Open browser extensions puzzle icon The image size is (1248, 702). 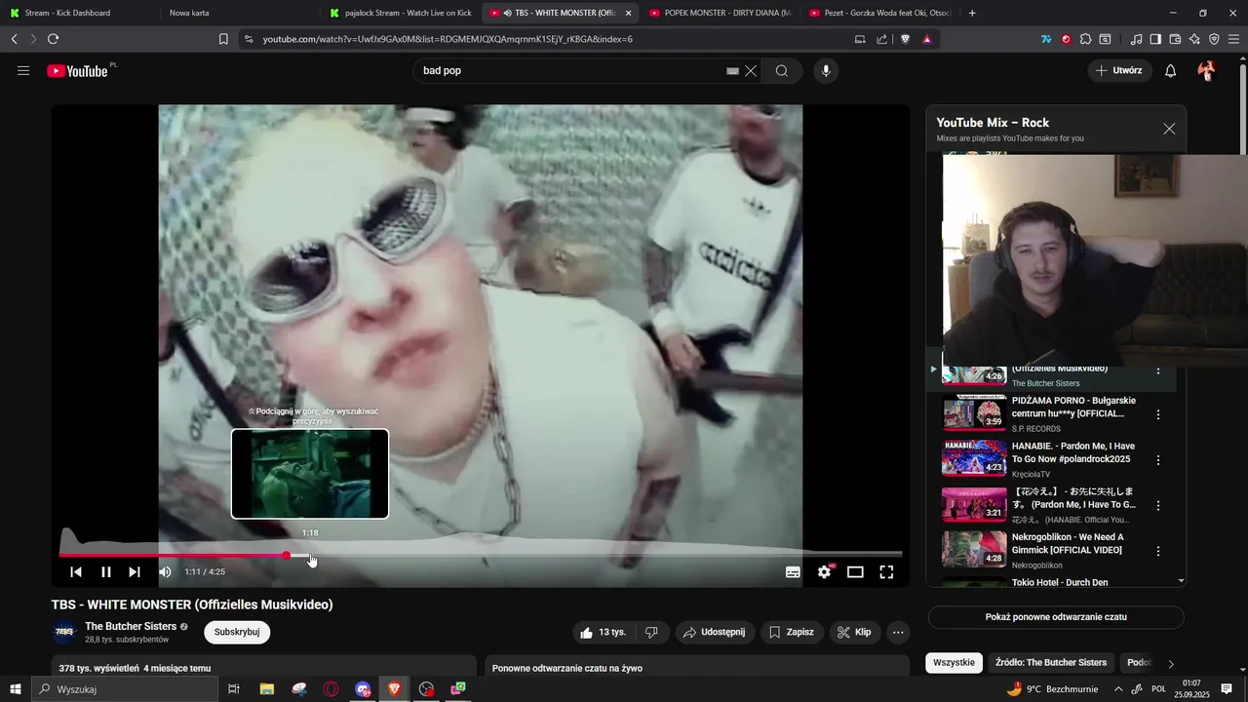click(1086, 39)
